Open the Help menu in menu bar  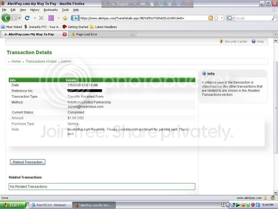click(x=76, y=10)
